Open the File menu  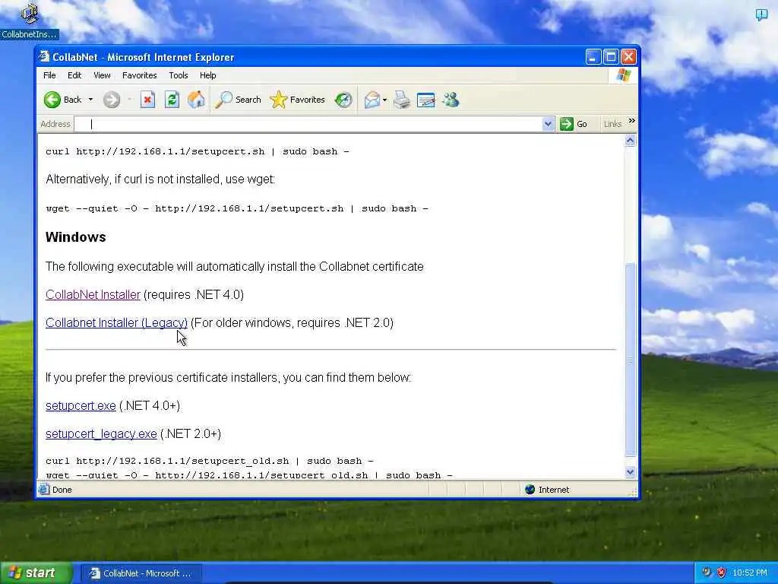(49, 75)
